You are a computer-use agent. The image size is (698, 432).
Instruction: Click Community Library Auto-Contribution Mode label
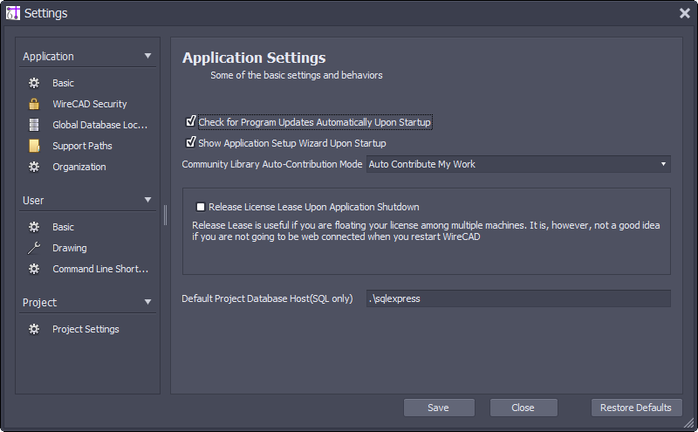272,164
